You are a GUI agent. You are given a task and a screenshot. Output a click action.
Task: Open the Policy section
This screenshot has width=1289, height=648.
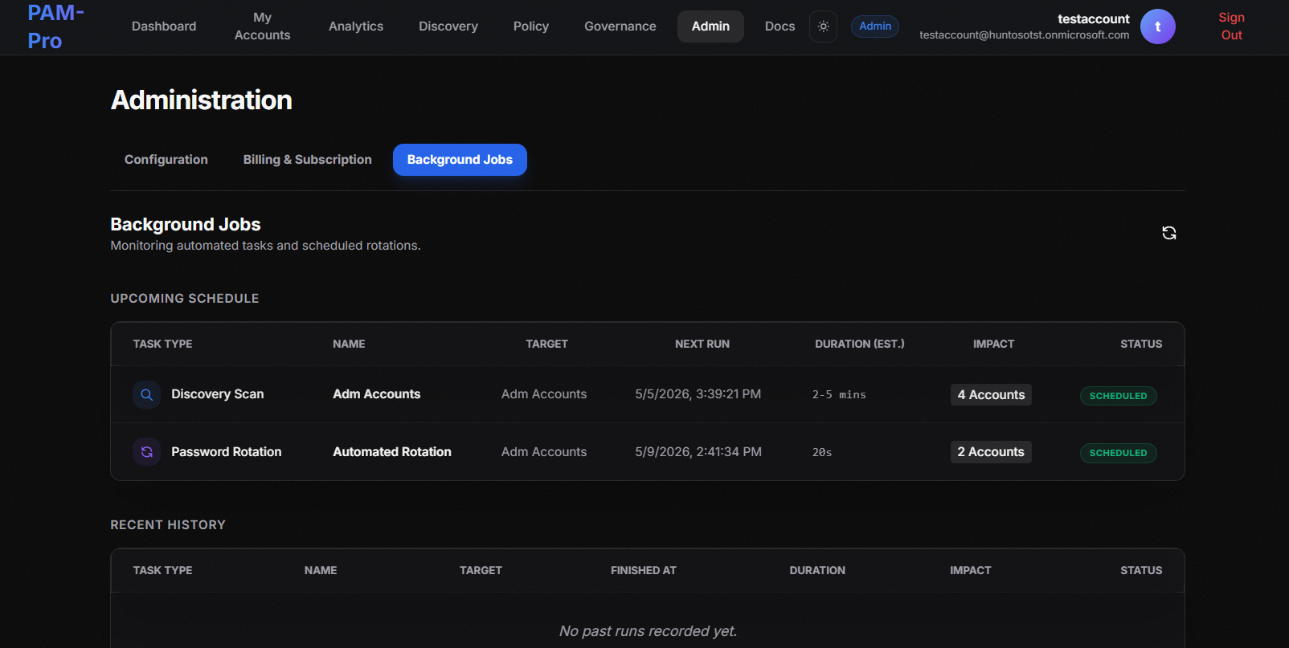tap(531, 26)
